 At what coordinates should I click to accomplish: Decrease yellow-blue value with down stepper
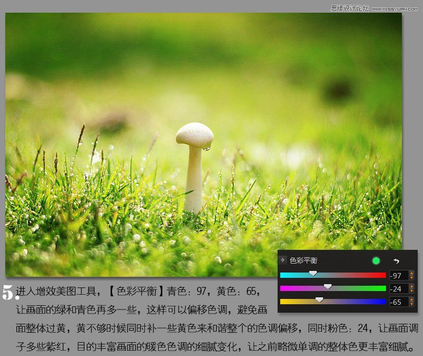pyautogui.click(x=412, y=303)
